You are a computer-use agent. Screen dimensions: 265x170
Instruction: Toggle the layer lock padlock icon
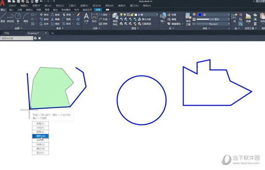[x=132, y=15]
